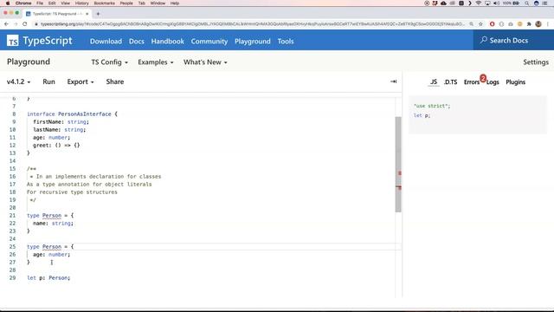554x312 pixels.
Task: Click the browser address bar URL
Action: pos(253,24)
